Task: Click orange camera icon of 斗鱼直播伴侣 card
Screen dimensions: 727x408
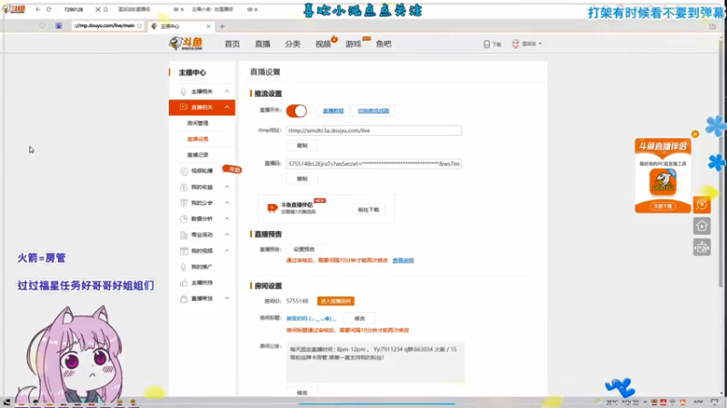Action: point(272,209)
